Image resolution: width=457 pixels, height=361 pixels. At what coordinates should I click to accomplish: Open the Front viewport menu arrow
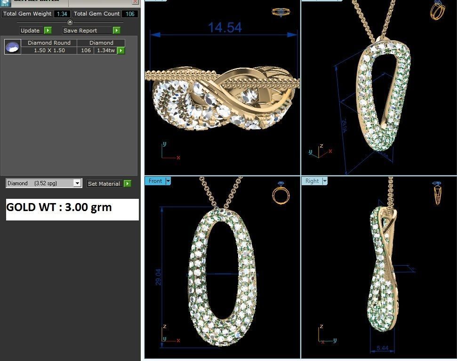click(168, 181)
